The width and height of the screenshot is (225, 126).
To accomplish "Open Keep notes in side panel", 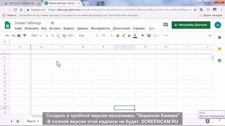I will (219, 49).
